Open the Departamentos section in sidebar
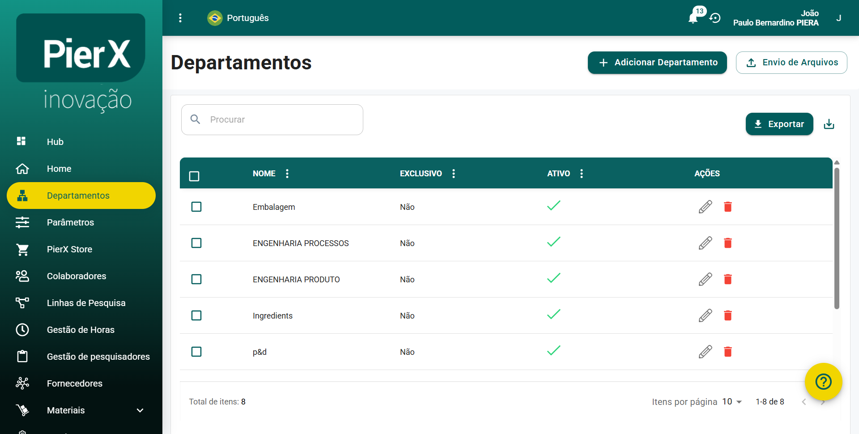The image size is (859, 434). click(x=78, y=196)
